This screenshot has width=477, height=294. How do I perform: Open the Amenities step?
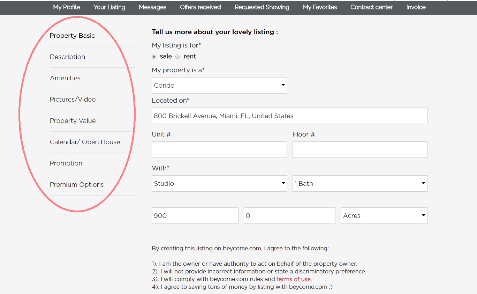(x=65, y=78)
